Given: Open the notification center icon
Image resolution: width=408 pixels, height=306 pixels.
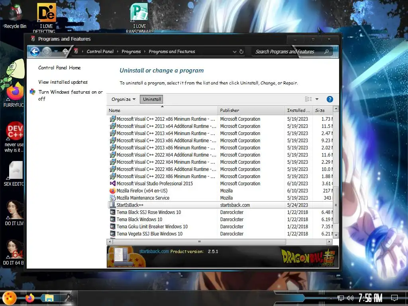Looking at the screenshot, I should point(394,298).
